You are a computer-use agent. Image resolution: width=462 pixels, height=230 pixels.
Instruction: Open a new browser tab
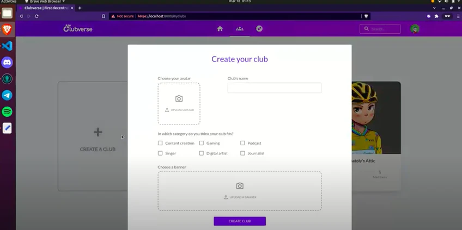tap(80, 8)
